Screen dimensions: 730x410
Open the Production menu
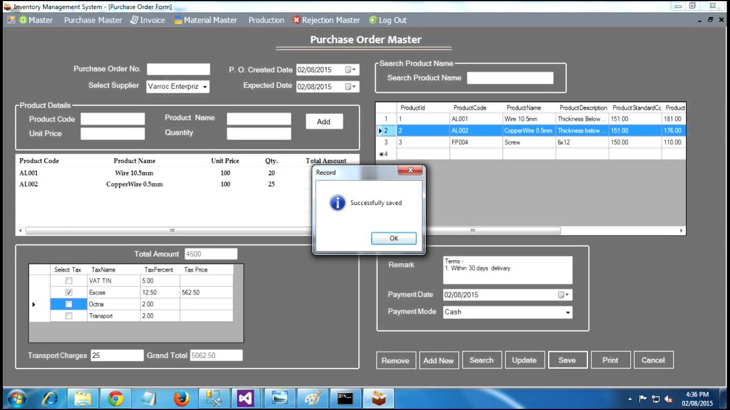pyautogui.click(x=266, y=20)
